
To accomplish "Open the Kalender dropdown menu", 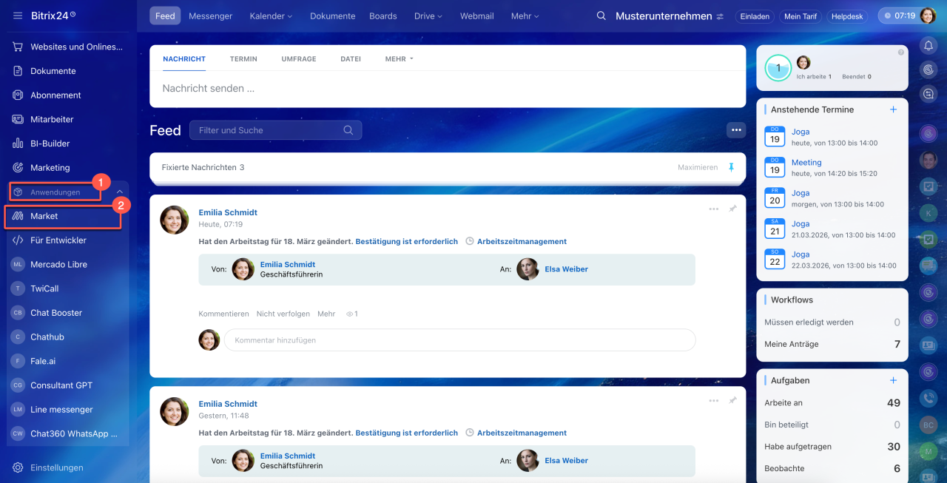I will pyautogui.click(x=271, y=16).
